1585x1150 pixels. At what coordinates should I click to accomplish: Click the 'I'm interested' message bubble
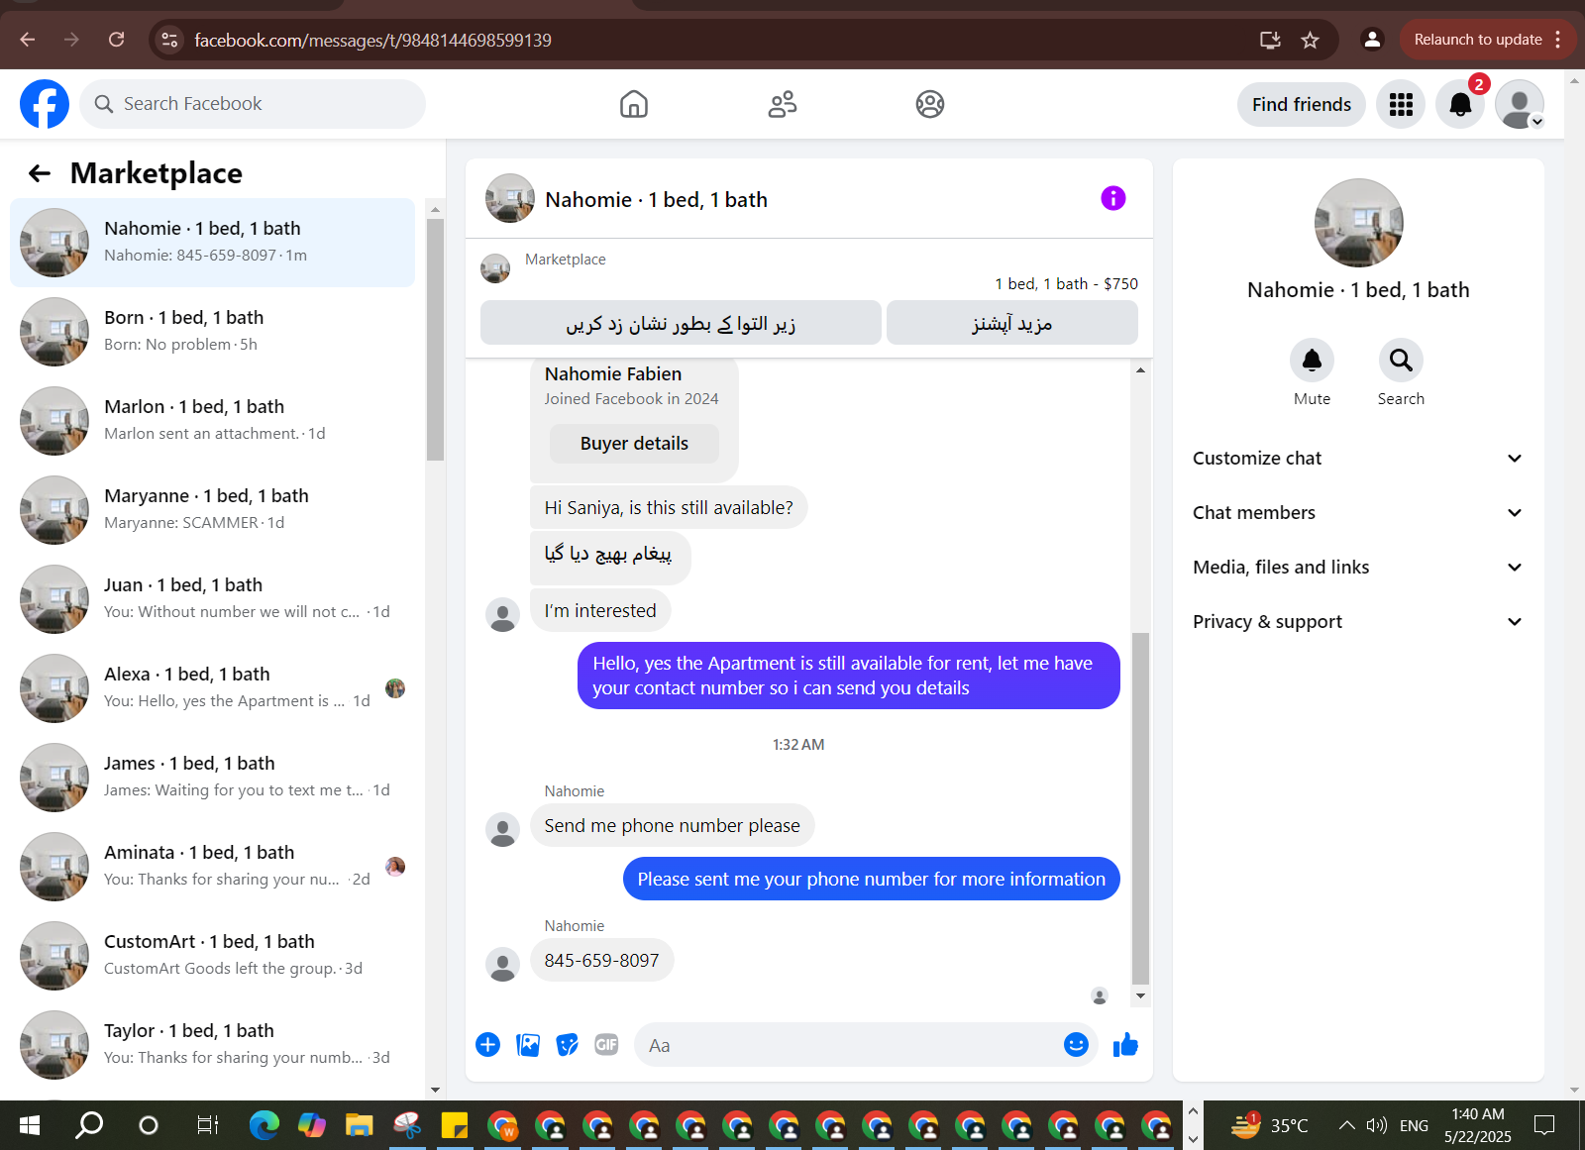click(600, 611)
